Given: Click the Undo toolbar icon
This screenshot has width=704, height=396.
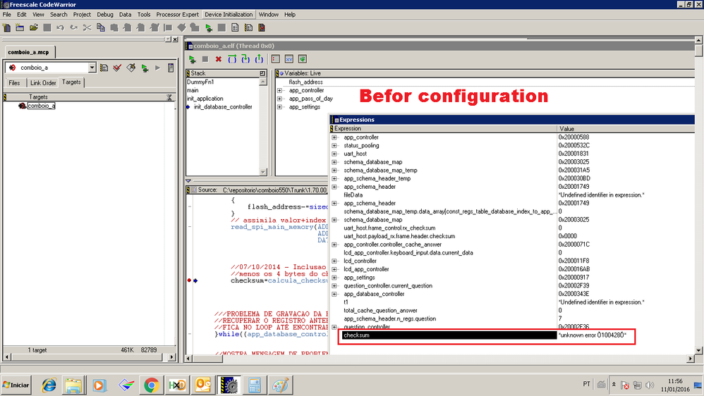Looking at the screenshot, I should coord(60,27).
